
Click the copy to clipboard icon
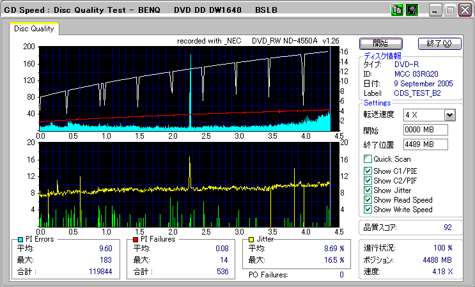(396, 10)
